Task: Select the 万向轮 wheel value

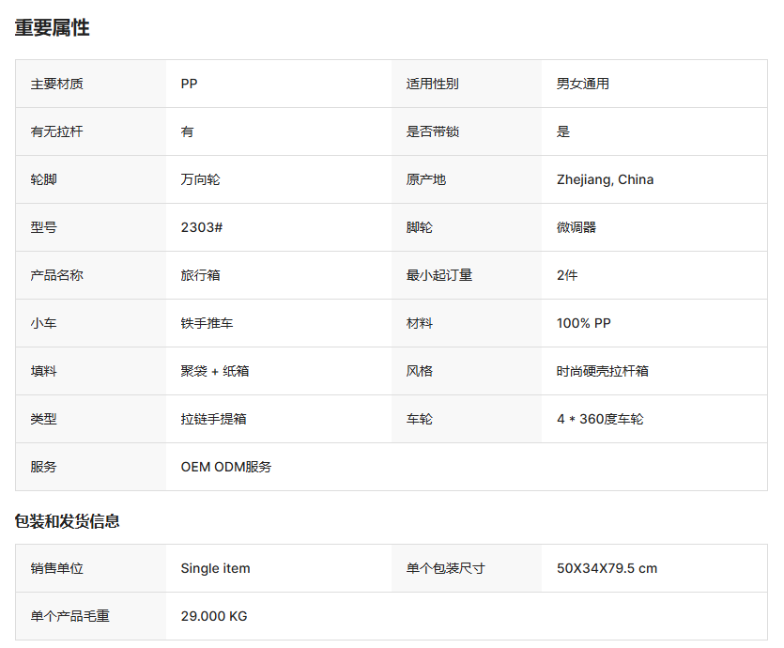Action: pos(200,179)
